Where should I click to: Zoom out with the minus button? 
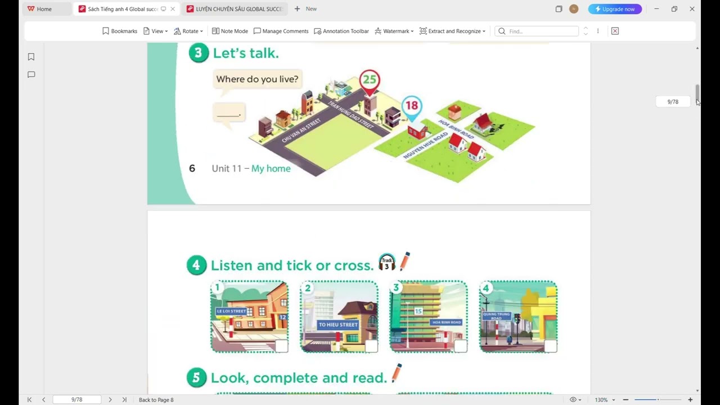coord(625,400)
